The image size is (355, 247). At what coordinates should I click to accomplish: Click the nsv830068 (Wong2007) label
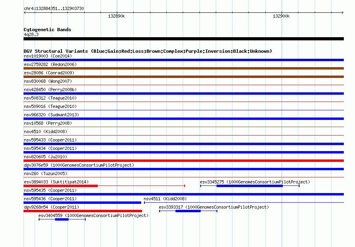[48, 81]
